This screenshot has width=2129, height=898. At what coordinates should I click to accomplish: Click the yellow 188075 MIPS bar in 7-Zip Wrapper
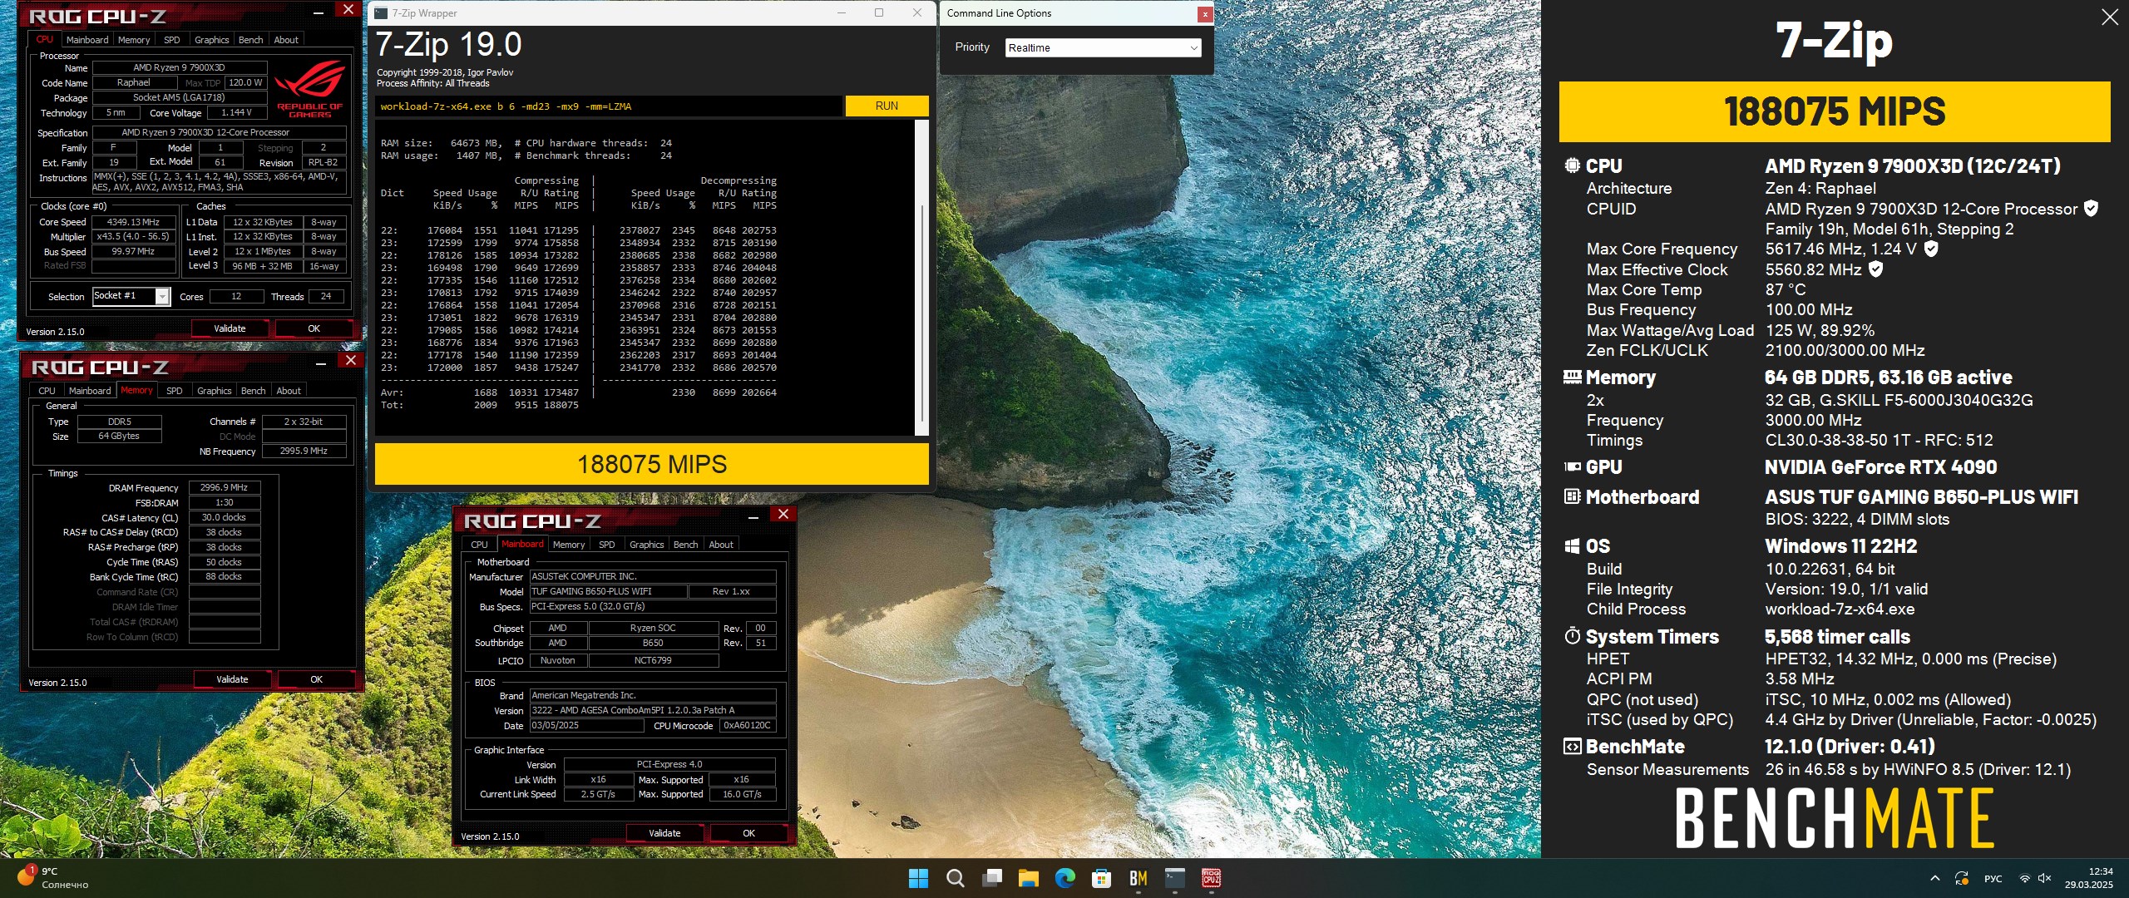(651, 464)
